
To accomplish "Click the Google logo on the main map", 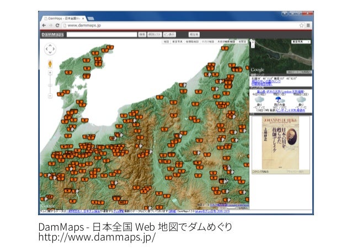I will tap(48, 206).
